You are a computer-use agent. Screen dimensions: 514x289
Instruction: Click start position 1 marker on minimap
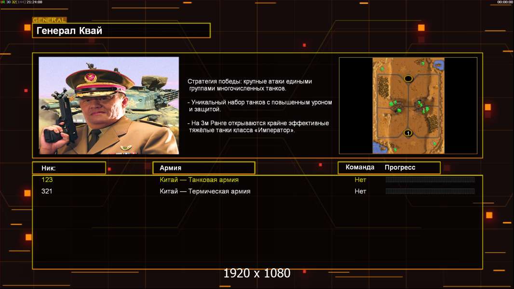point(408,133)
